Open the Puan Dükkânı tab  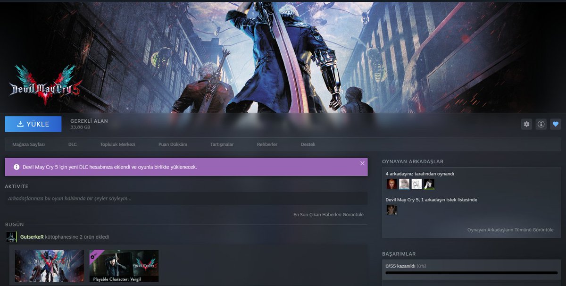click(173, 144)
